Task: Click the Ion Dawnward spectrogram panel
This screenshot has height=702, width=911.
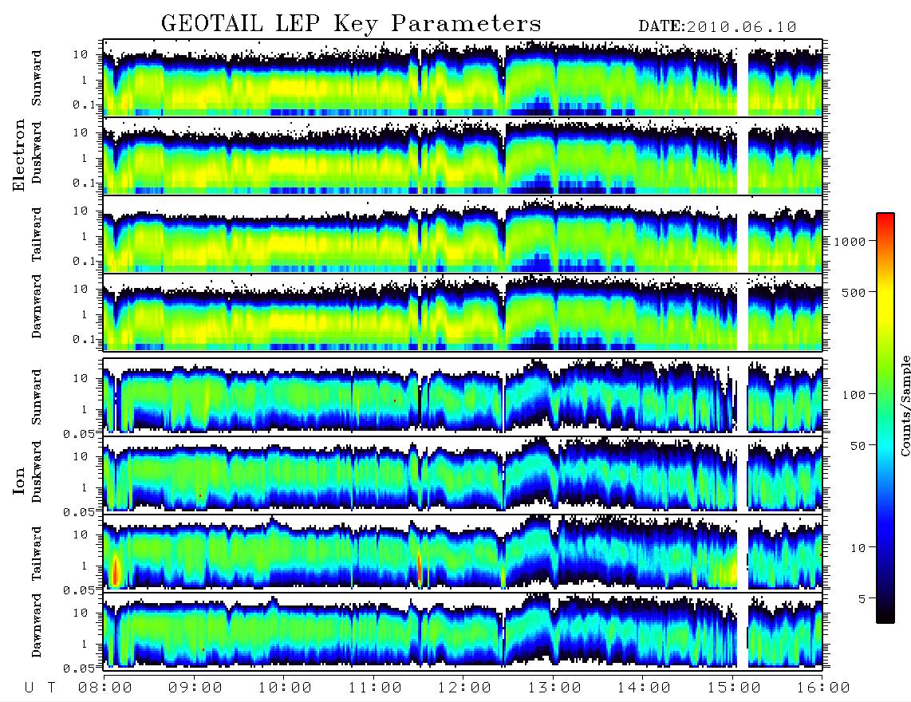Action: click(463, 630)
